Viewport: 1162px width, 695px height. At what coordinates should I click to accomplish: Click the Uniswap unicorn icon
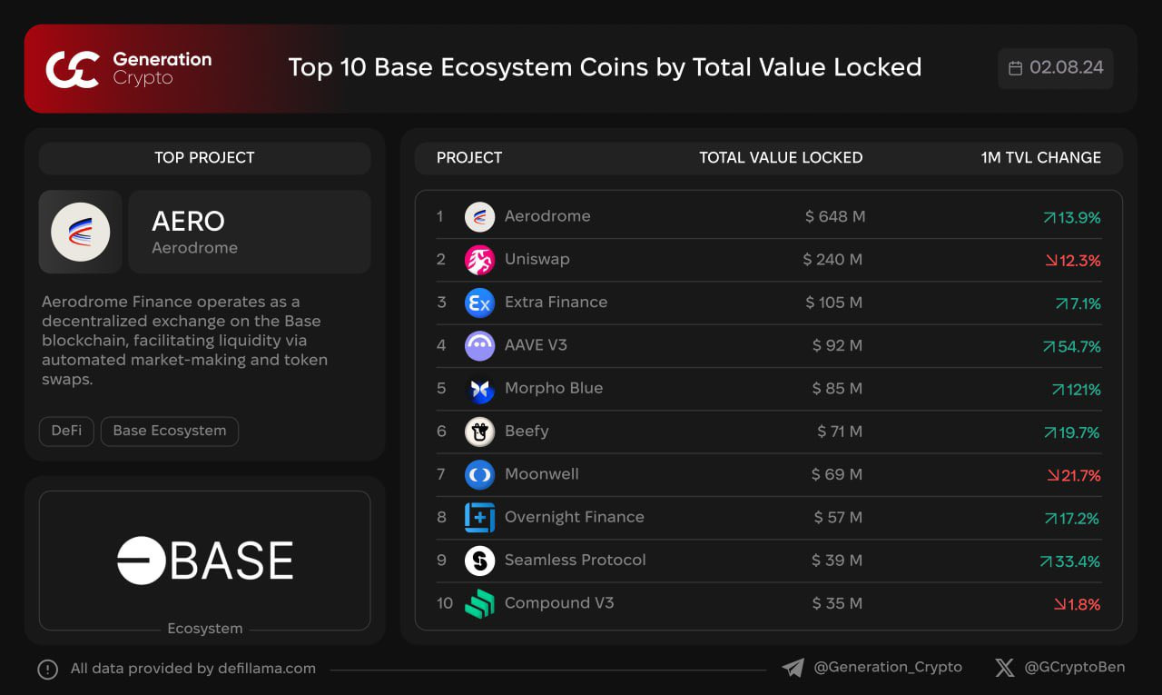pyautogui.click(x=479, y=260)
